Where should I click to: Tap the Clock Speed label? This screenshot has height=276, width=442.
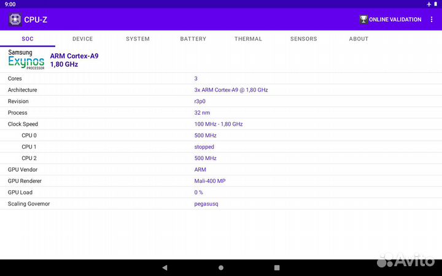23,124
